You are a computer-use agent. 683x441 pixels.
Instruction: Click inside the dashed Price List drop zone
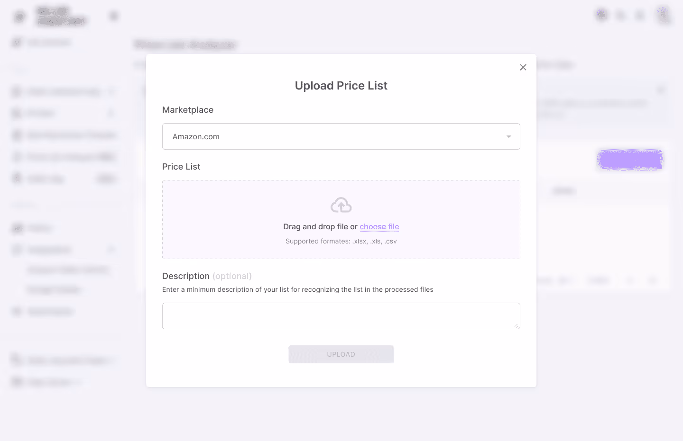[x=237, y=218]
